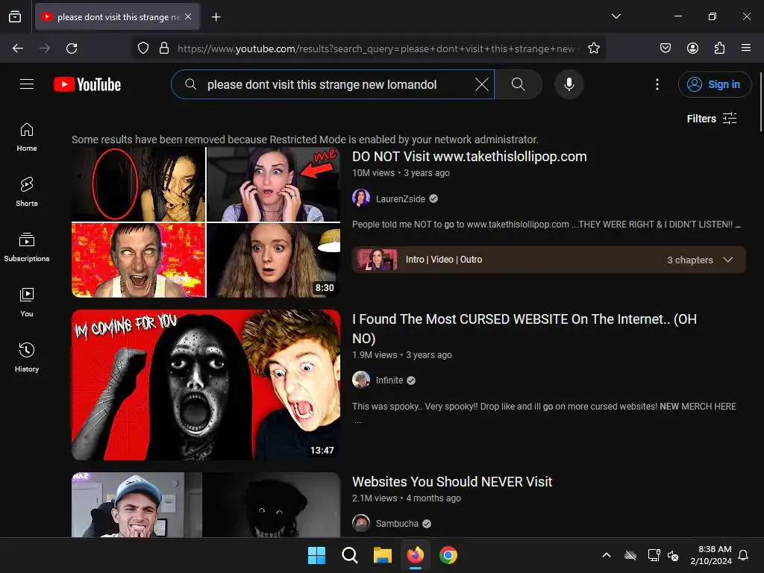Sign in to YouTube

click(x=714, y=84)
